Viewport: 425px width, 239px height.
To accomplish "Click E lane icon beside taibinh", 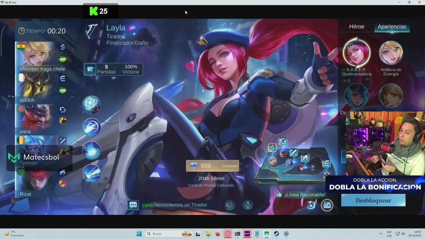I will pyautogui.click(x=63, y=79).
